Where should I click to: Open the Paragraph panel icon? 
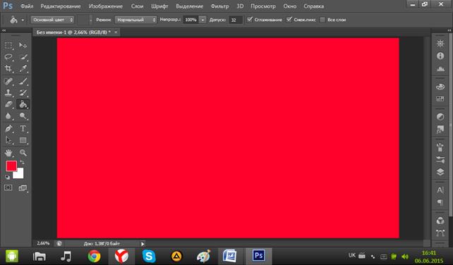[440, 202]
